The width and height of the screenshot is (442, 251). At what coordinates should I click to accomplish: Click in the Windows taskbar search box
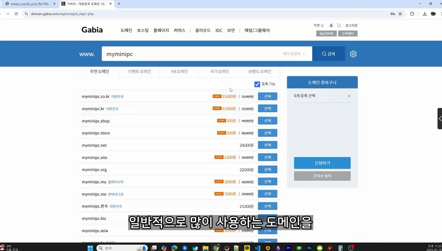(x=122, y=248)
